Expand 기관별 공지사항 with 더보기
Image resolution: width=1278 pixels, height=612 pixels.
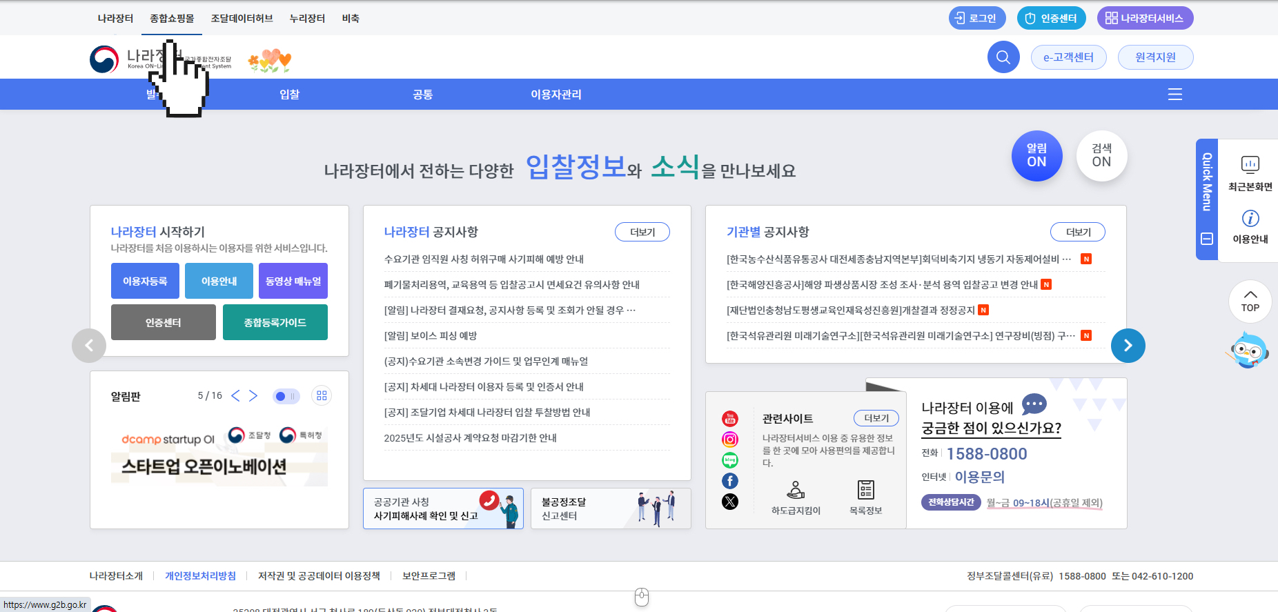tap(1078, 232)
